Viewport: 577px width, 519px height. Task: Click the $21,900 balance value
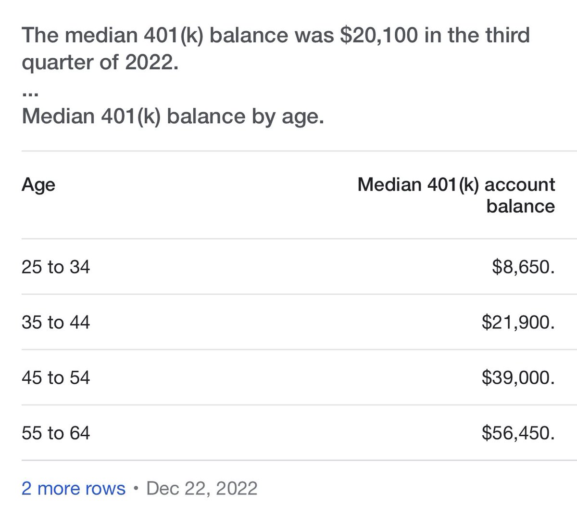coord(518,322)
